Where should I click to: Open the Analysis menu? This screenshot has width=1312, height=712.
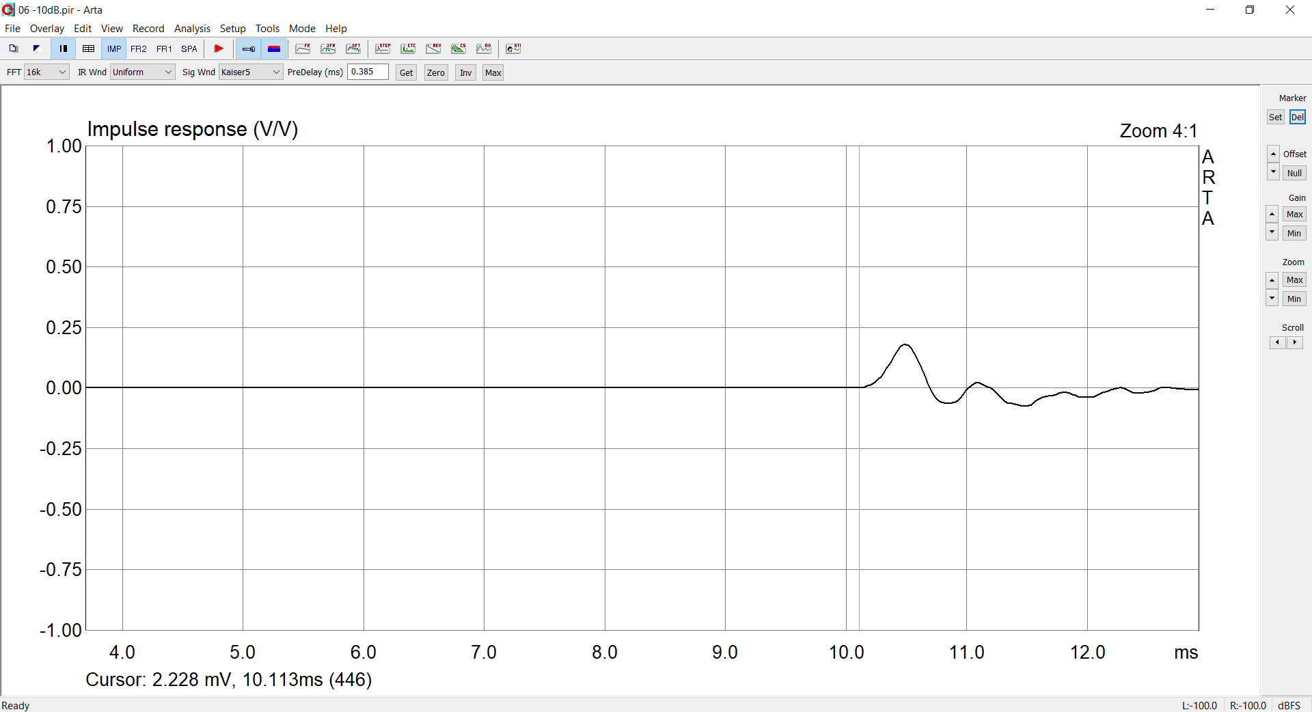pyautogui.click(x=192, y=29)
